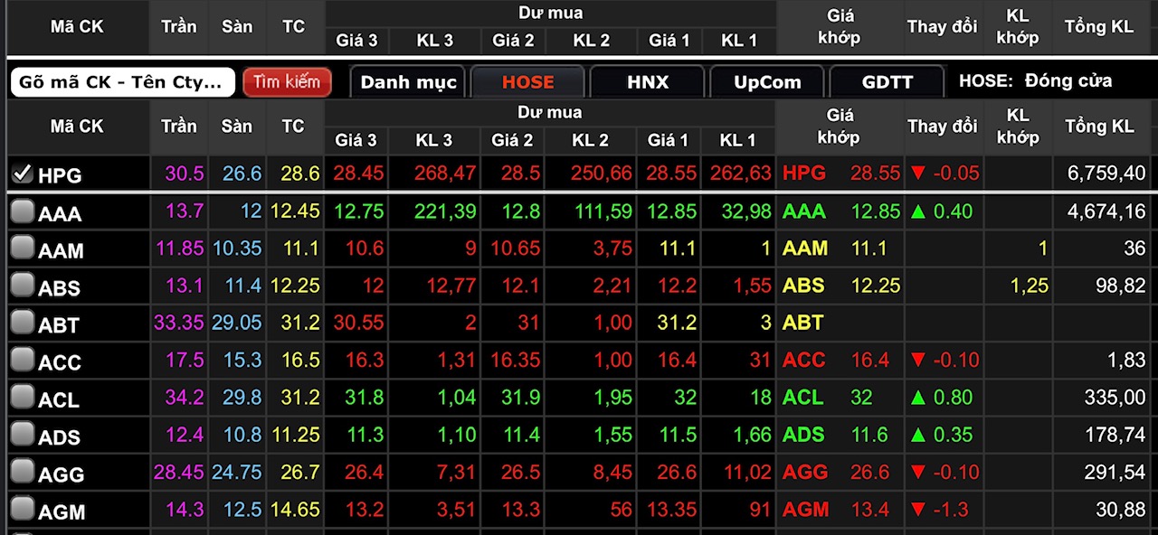Select the GDTT tab

(887, 82)
